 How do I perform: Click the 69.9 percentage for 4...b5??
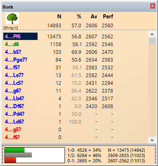click(x=76, y=52)
